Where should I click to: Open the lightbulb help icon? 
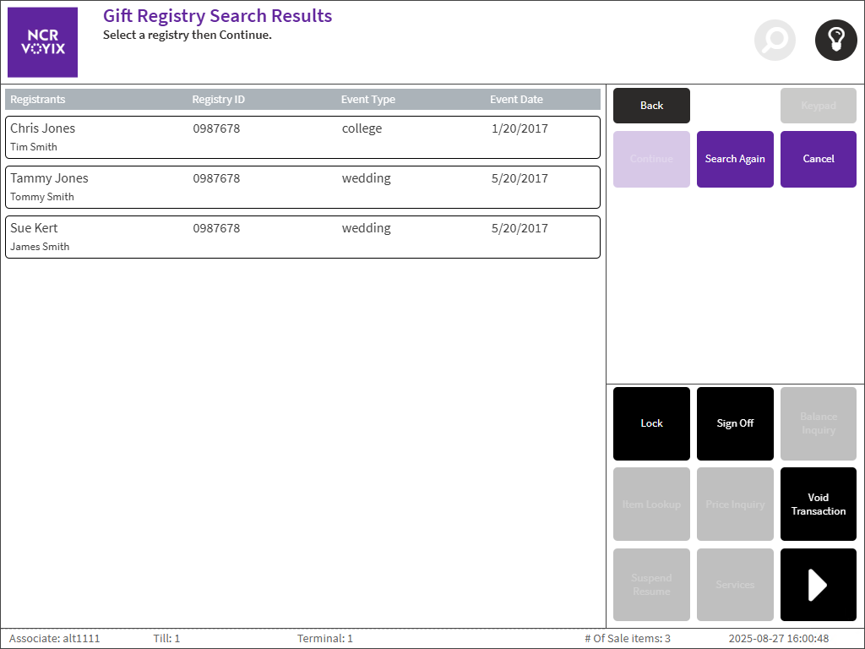pos(835,40)
